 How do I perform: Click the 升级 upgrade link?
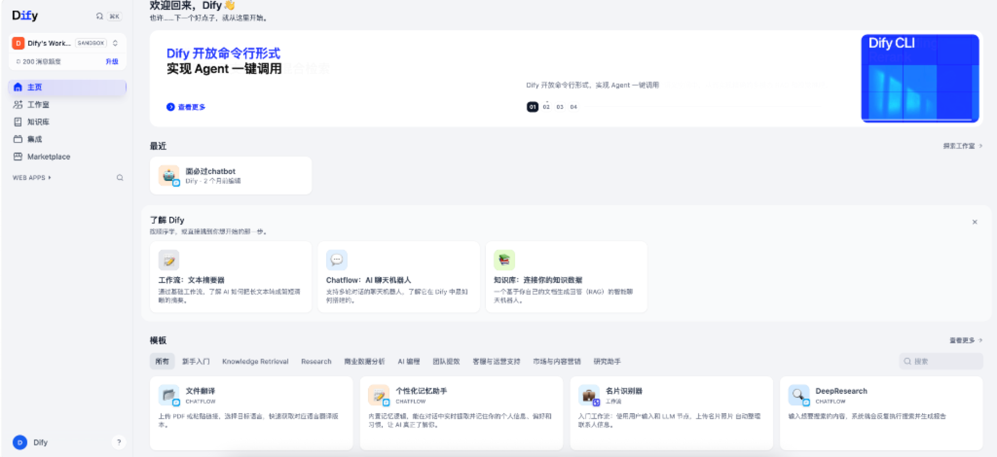click(x=112, y=61)
